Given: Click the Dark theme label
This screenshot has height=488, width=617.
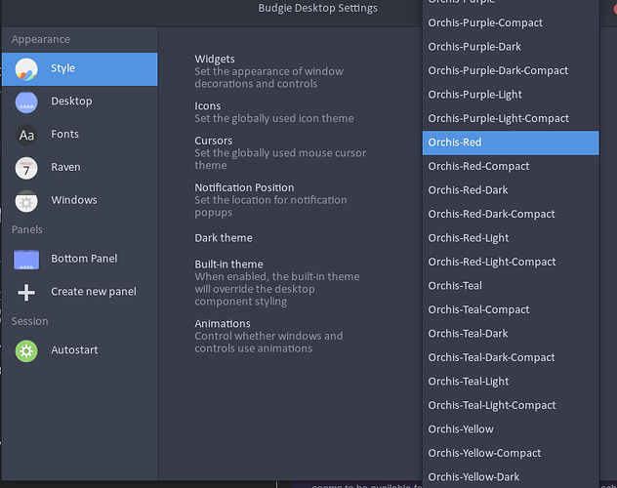Looking at the screenshot, I should point(224,238).
